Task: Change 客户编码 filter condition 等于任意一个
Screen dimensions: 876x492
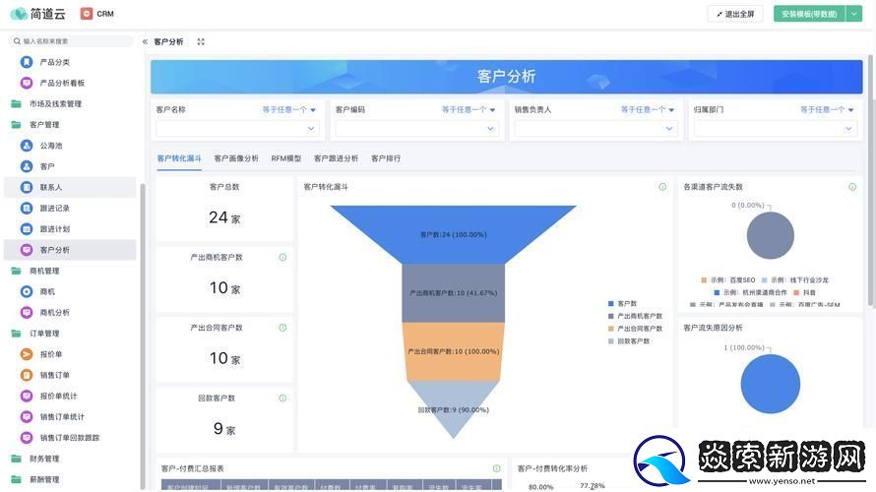Action: point(469,109)
